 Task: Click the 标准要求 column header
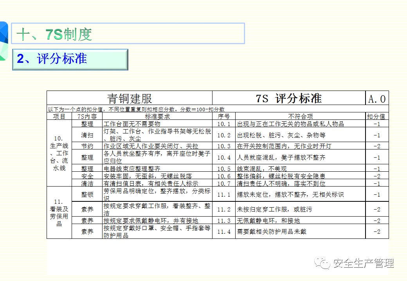coord(157,116)
